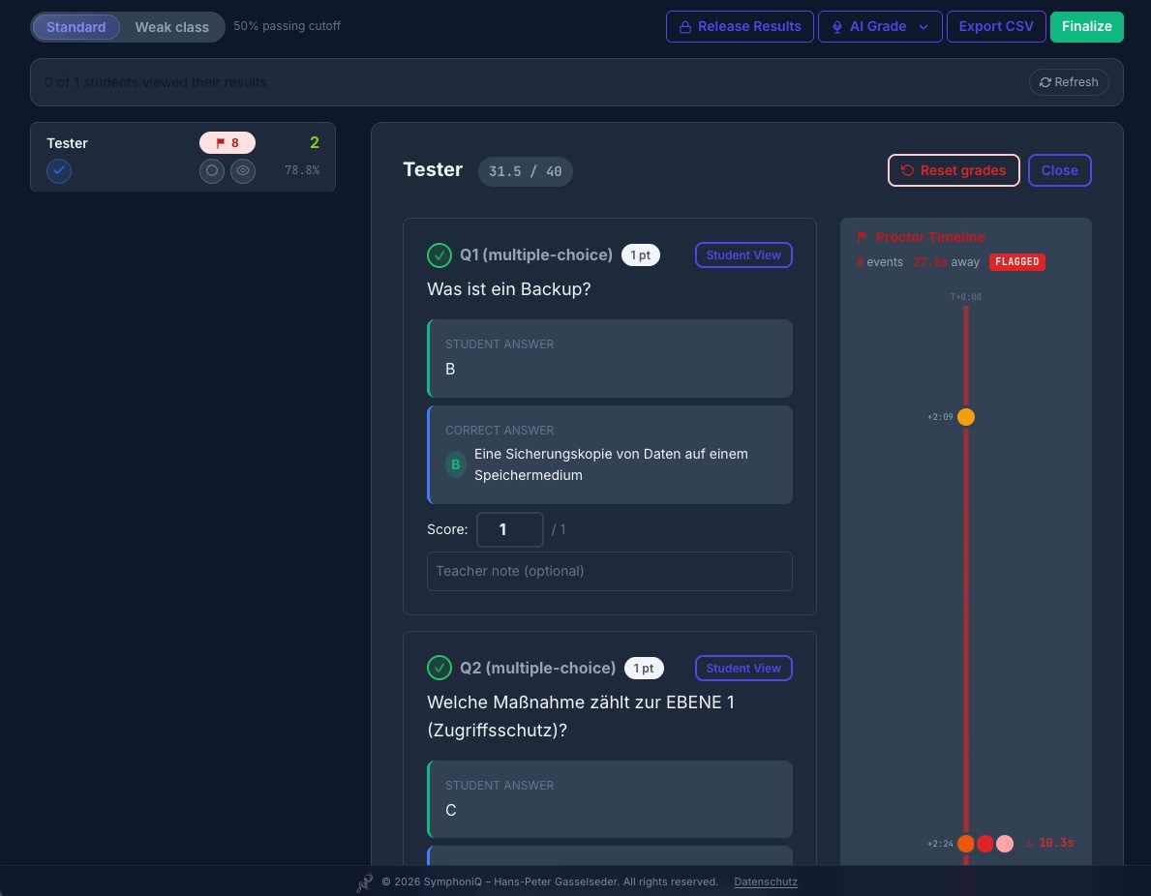
Task: Reset grades for Tester
Action: [954, 170]
